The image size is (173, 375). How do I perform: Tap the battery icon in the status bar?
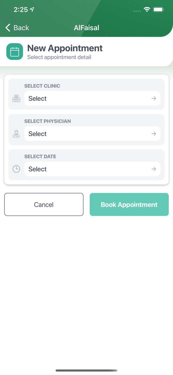pos(158,9)
